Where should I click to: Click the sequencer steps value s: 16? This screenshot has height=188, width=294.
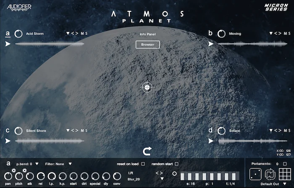[x=191, y=184]
